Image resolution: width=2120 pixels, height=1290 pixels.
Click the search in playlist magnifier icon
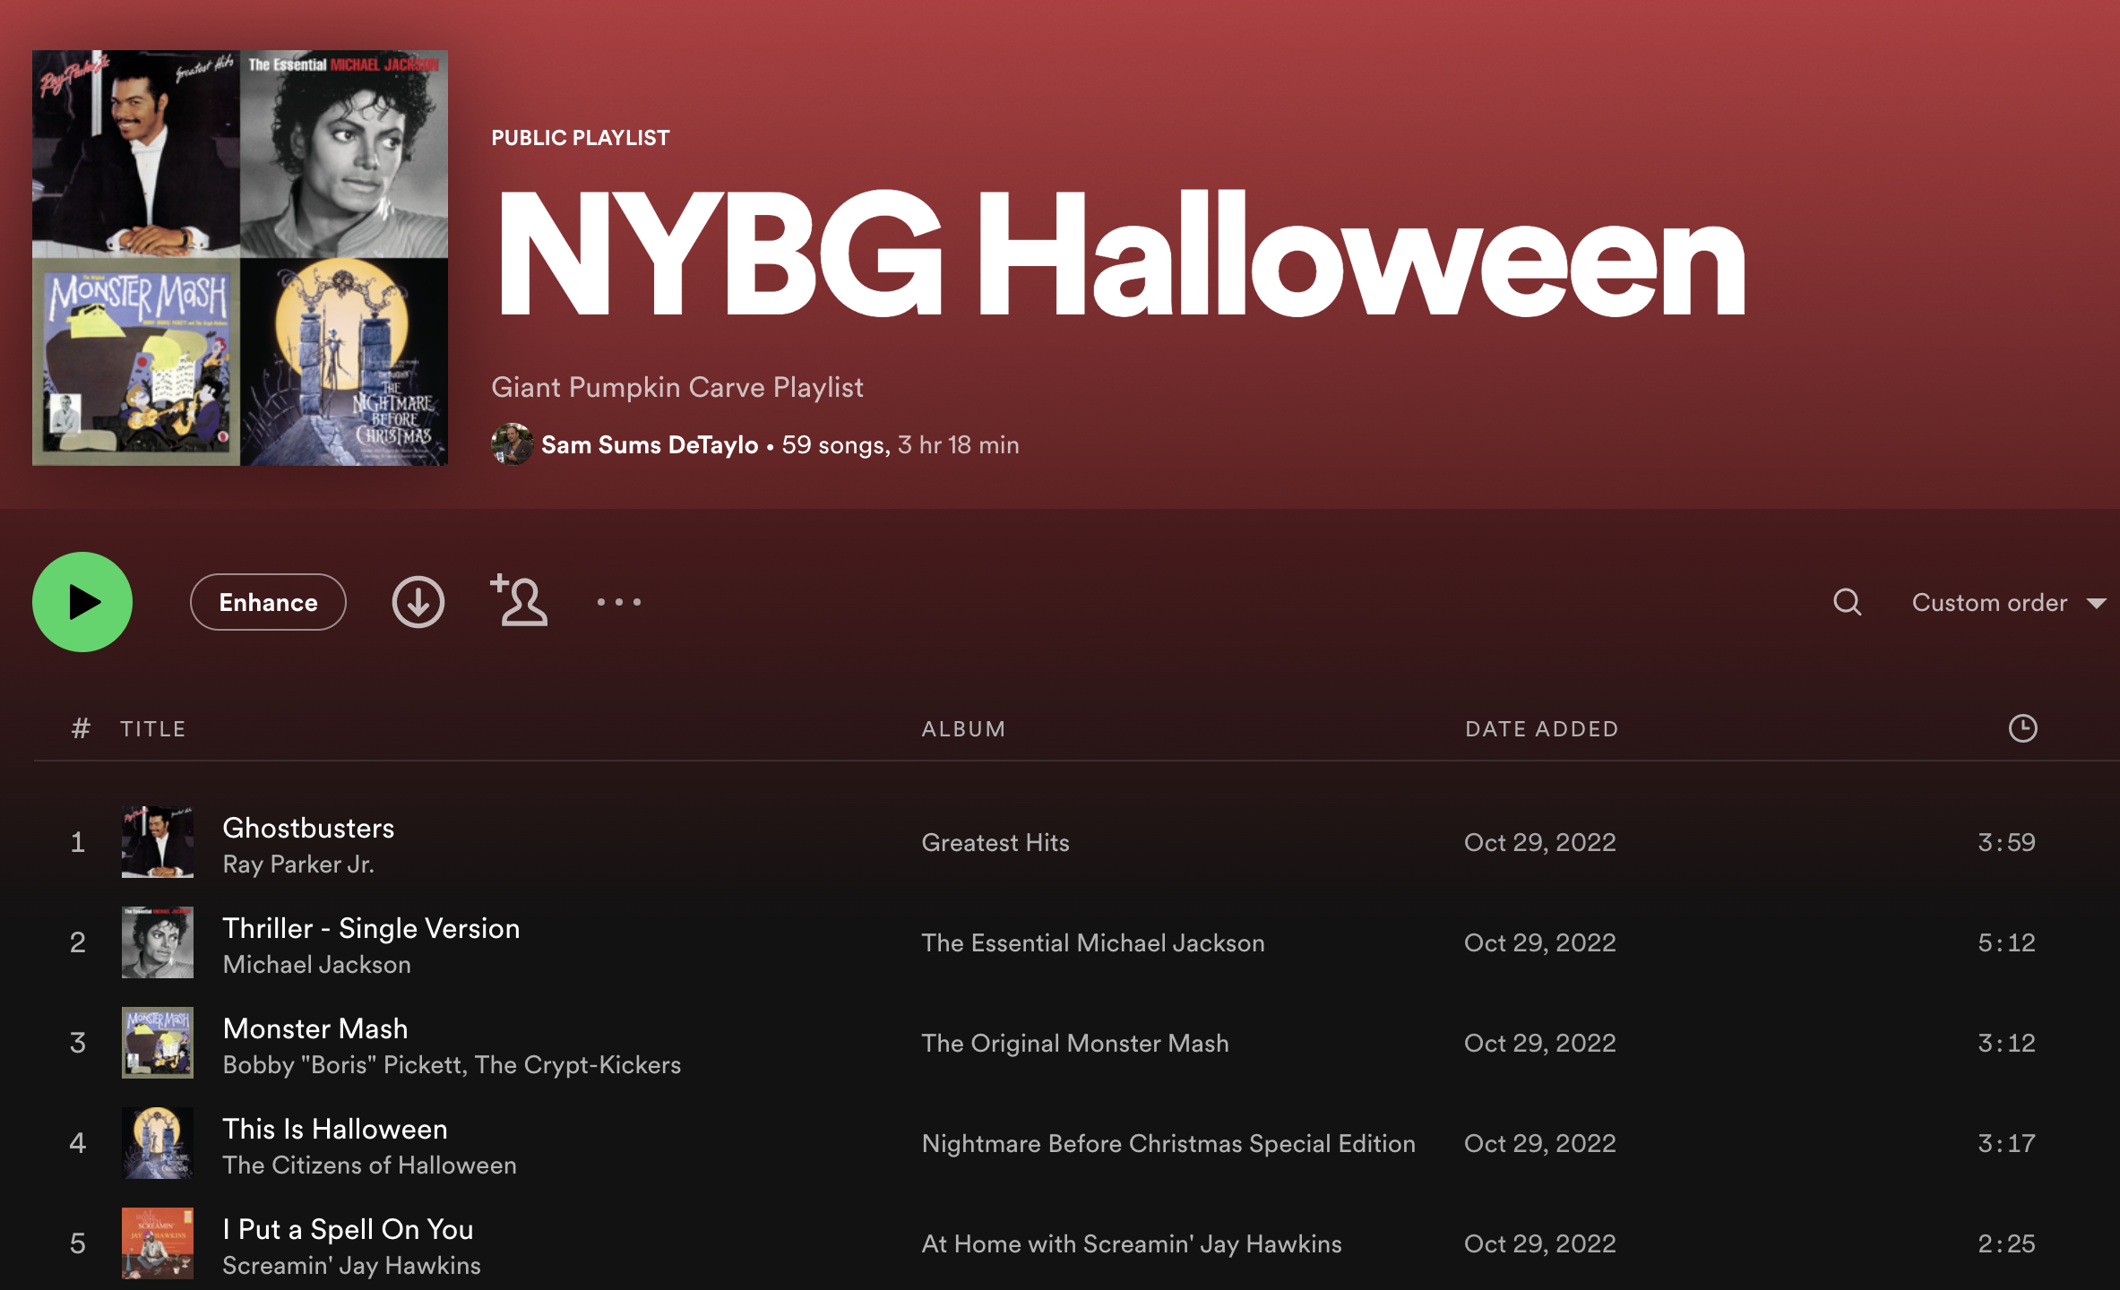pos(1847,602)
